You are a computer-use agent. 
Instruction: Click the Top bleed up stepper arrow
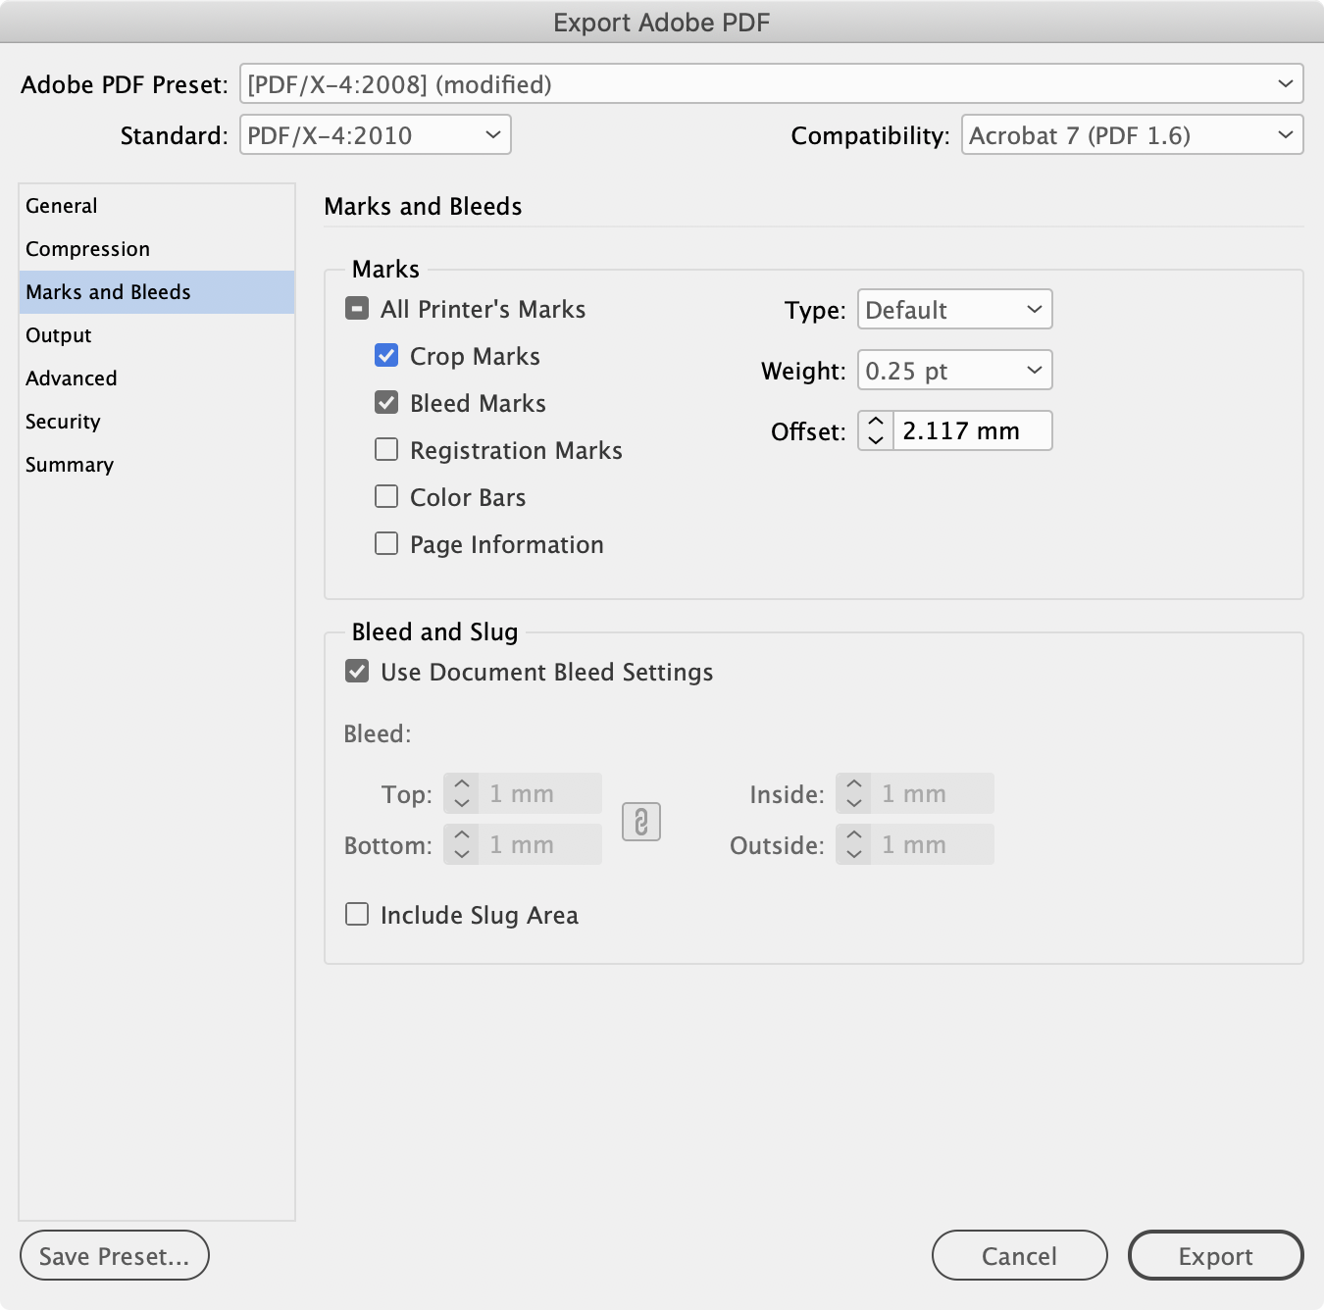pyautogui.click(x=460, y=783)
